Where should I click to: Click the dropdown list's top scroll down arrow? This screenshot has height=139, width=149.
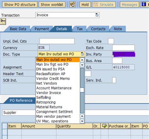(82, 65)
